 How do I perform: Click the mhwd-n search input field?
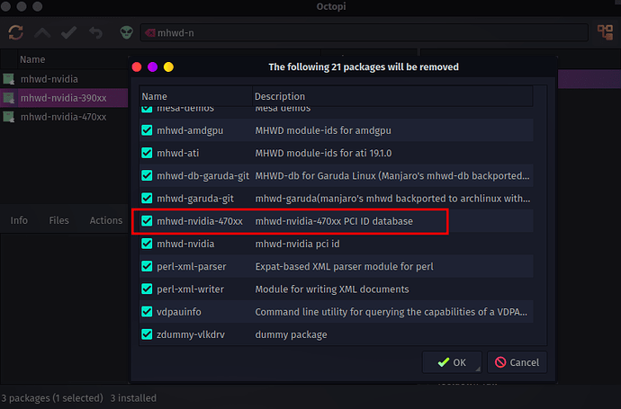(x=364, y=33)
